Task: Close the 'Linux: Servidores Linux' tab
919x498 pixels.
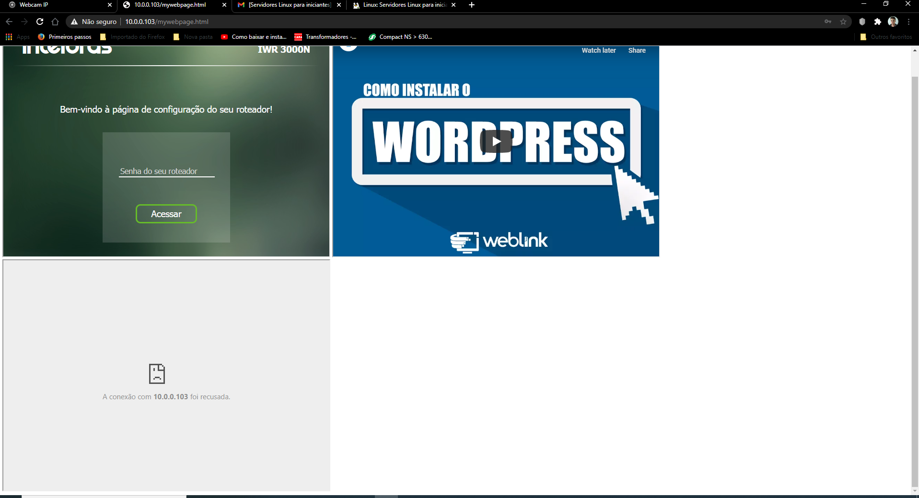Action: (454, 5)
